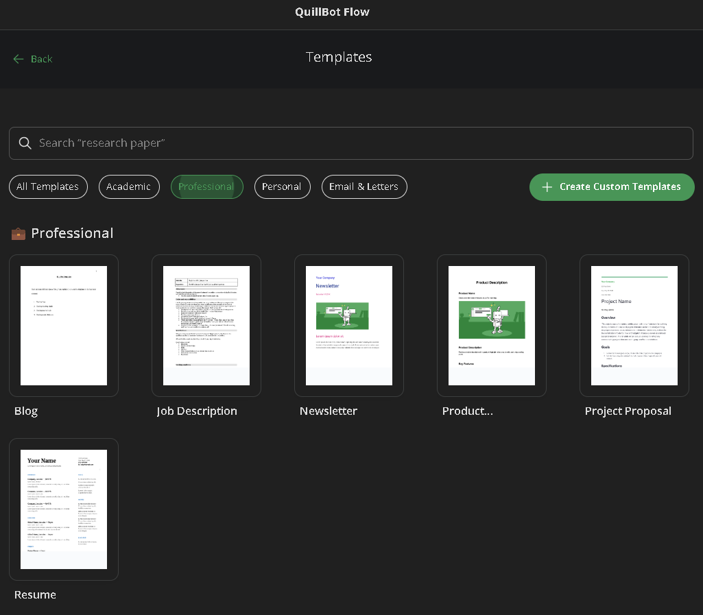Click the QuillBot Flow title bar
Image resolution: width=703 pixels, height=615 pixels.
point(332,12)
